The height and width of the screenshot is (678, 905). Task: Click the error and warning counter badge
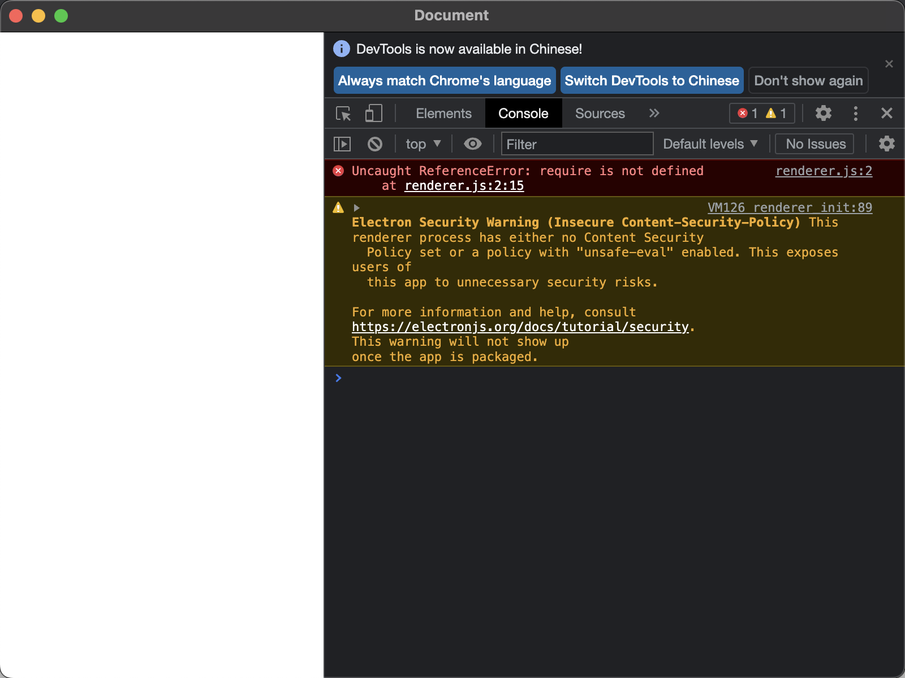[762, 114]
